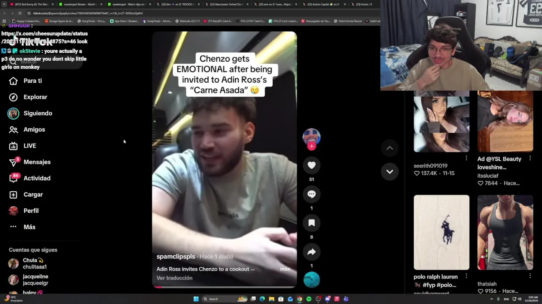This screenshot has width=542, height=304.
Task: Click the video progress bar
Action: pos(224,287)
